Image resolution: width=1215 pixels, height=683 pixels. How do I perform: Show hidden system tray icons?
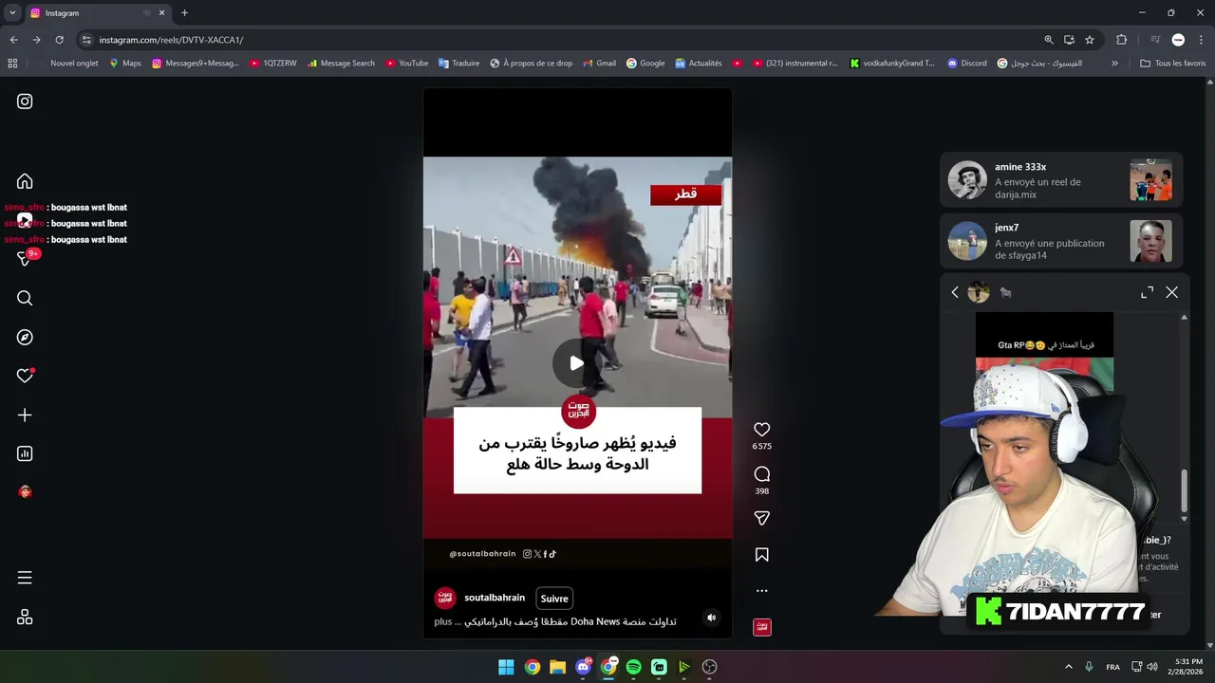click(1068, 667)
